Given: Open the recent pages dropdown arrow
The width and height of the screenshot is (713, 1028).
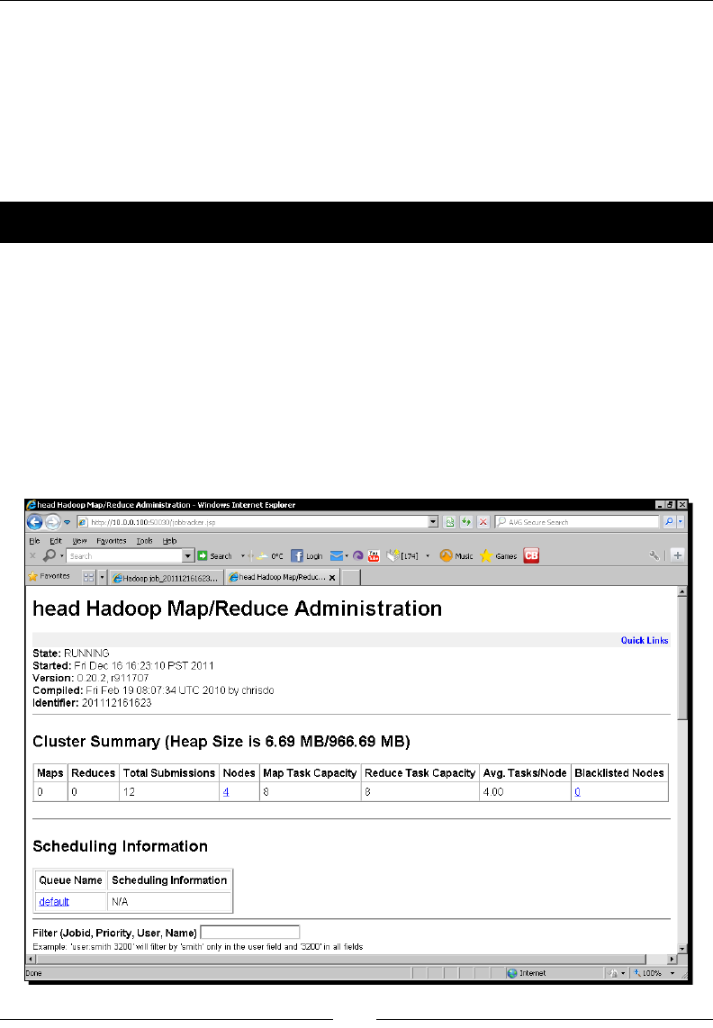Looking at the screenshot, I should point(67,522).
